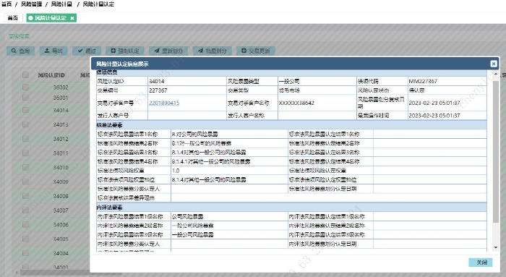Image resolution: width=506 pixels, height=277 pixels.
Task: Tick the checkbox for row 34014
Action: [x=25, y=110]
